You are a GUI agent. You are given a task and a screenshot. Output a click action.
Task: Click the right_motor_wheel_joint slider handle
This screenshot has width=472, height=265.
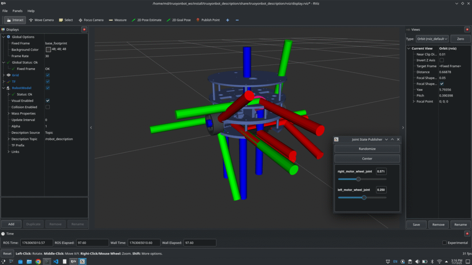click(x=359, y=179)
